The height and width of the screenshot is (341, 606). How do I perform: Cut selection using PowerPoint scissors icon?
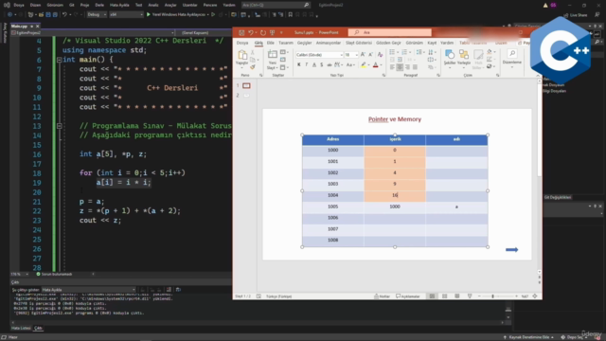(x=253, y=53)
